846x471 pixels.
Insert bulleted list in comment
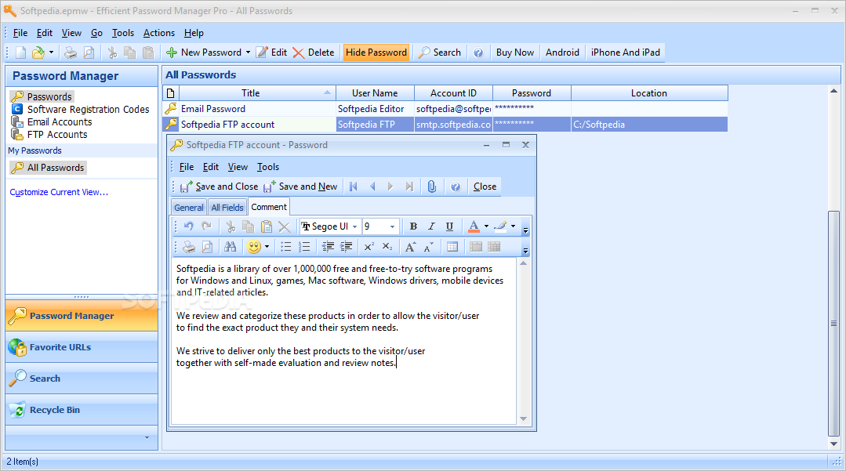(286, 247)
